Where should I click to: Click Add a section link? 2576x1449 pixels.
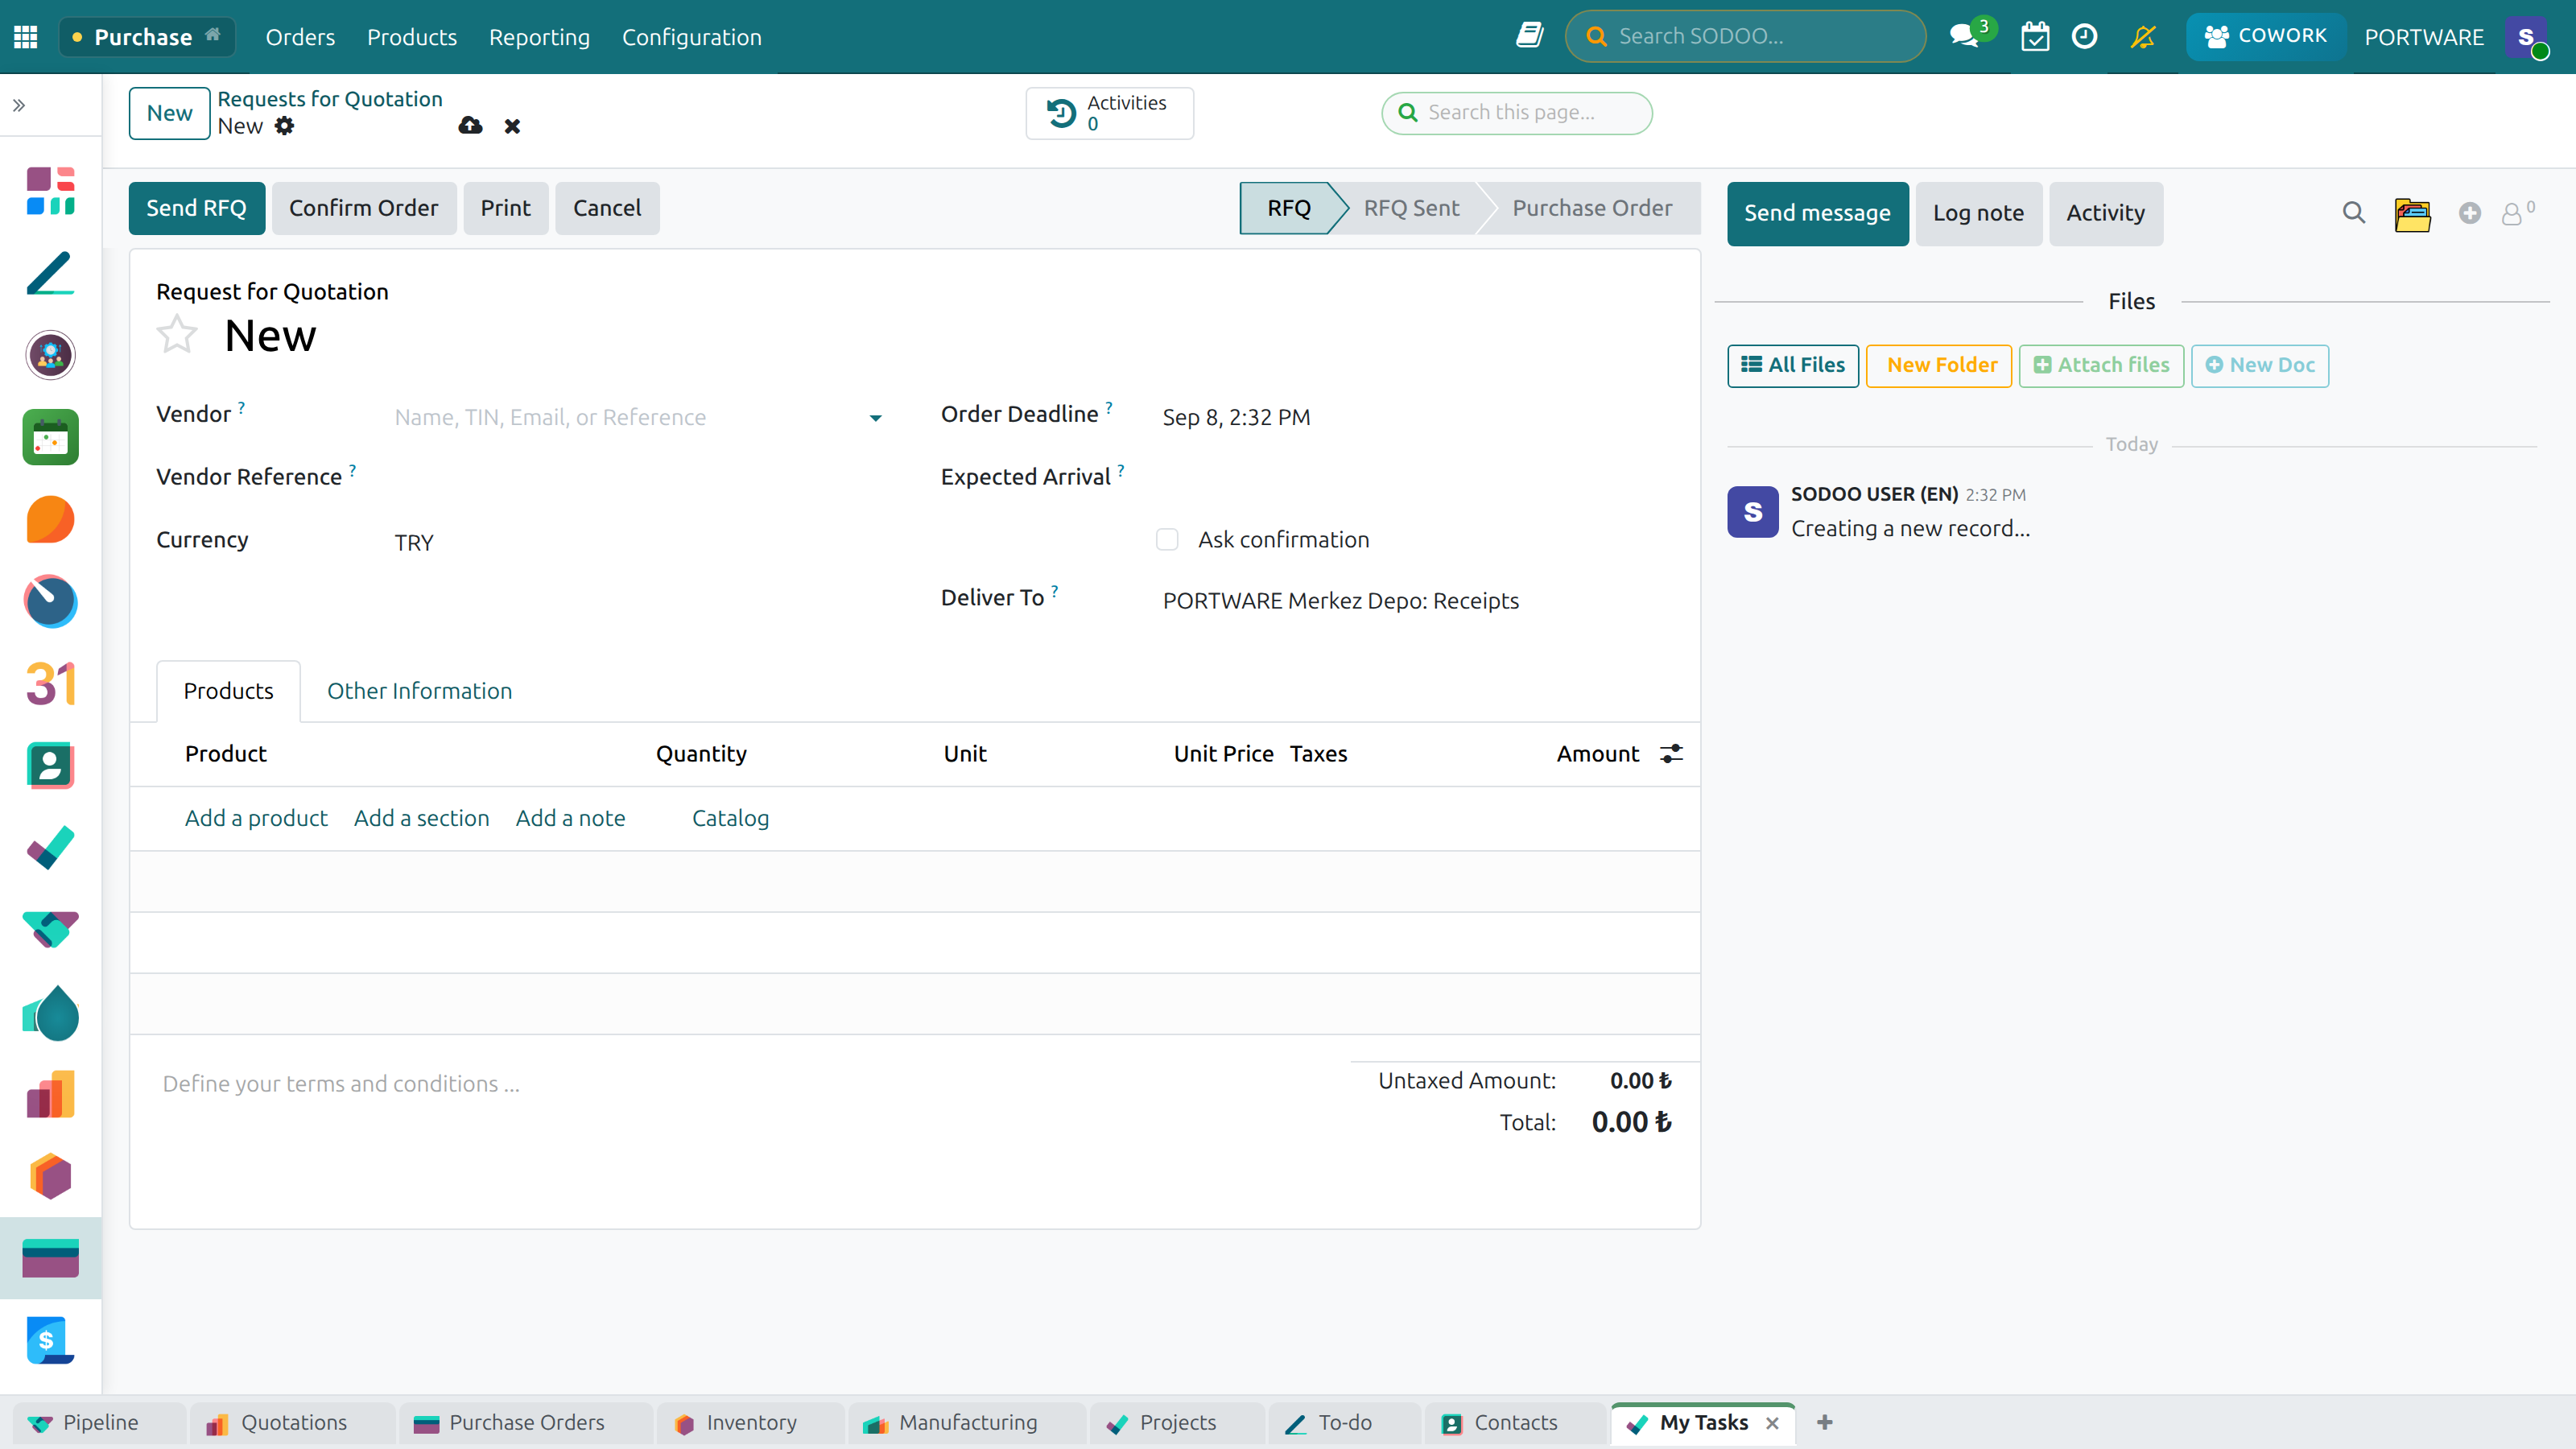coord(421,818)
